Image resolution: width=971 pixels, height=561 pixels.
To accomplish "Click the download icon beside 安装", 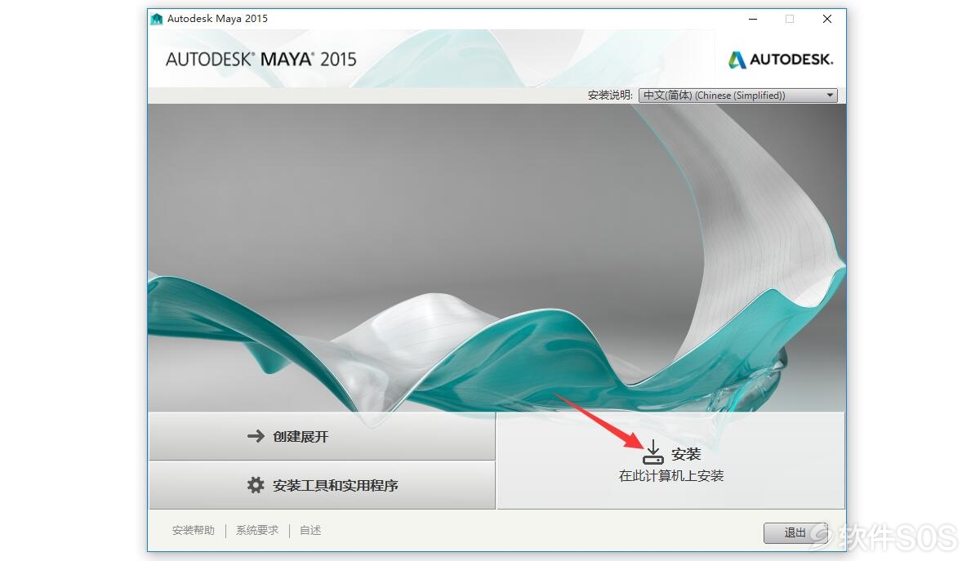I will coord(653,452).
